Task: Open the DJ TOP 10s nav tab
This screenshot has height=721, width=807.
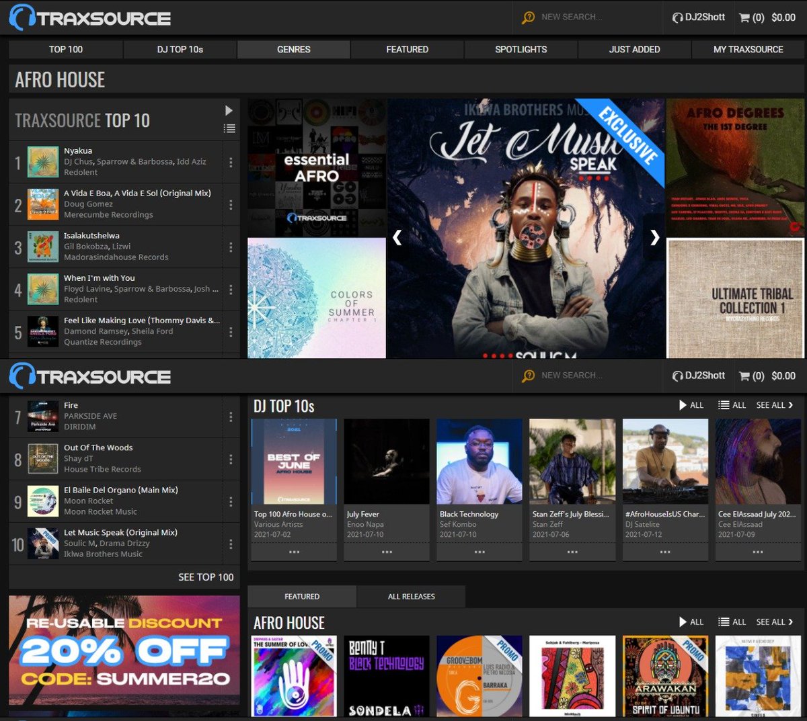Action: click(180, 49)
